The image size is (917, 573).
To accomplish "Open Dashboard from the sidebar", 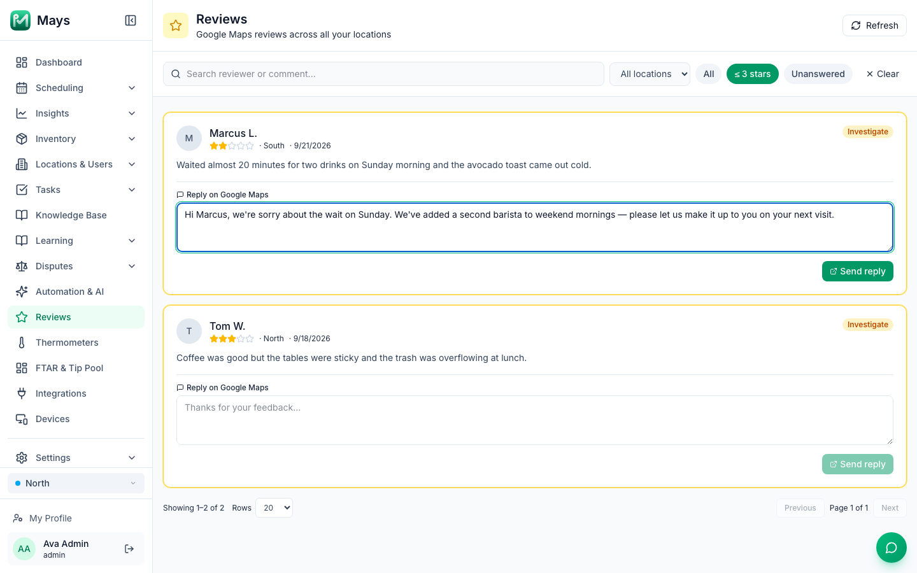I will coord(76,62).
